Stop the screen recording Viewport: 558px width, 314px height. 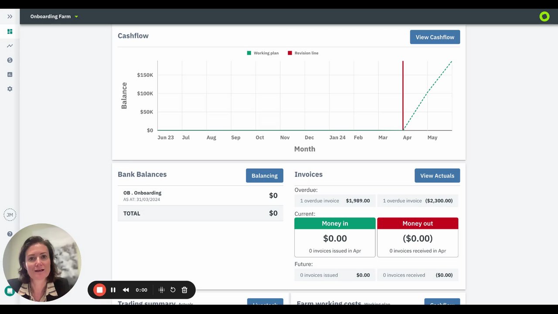99,290
